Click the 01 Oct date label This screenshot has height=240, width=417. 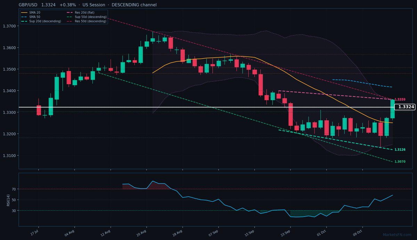click(322, 232)
